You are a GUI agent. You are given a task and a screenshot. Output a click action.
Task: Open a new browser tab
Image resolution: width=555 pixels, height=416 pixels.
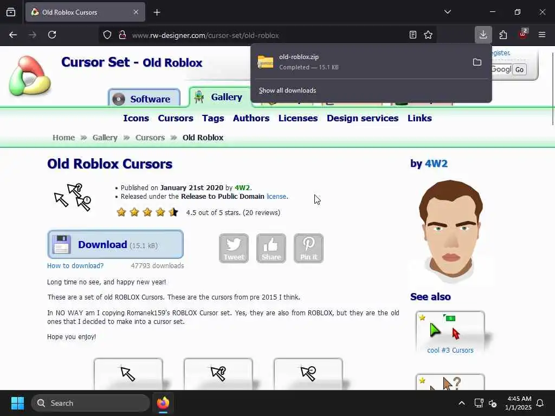[x=157, y=12]
